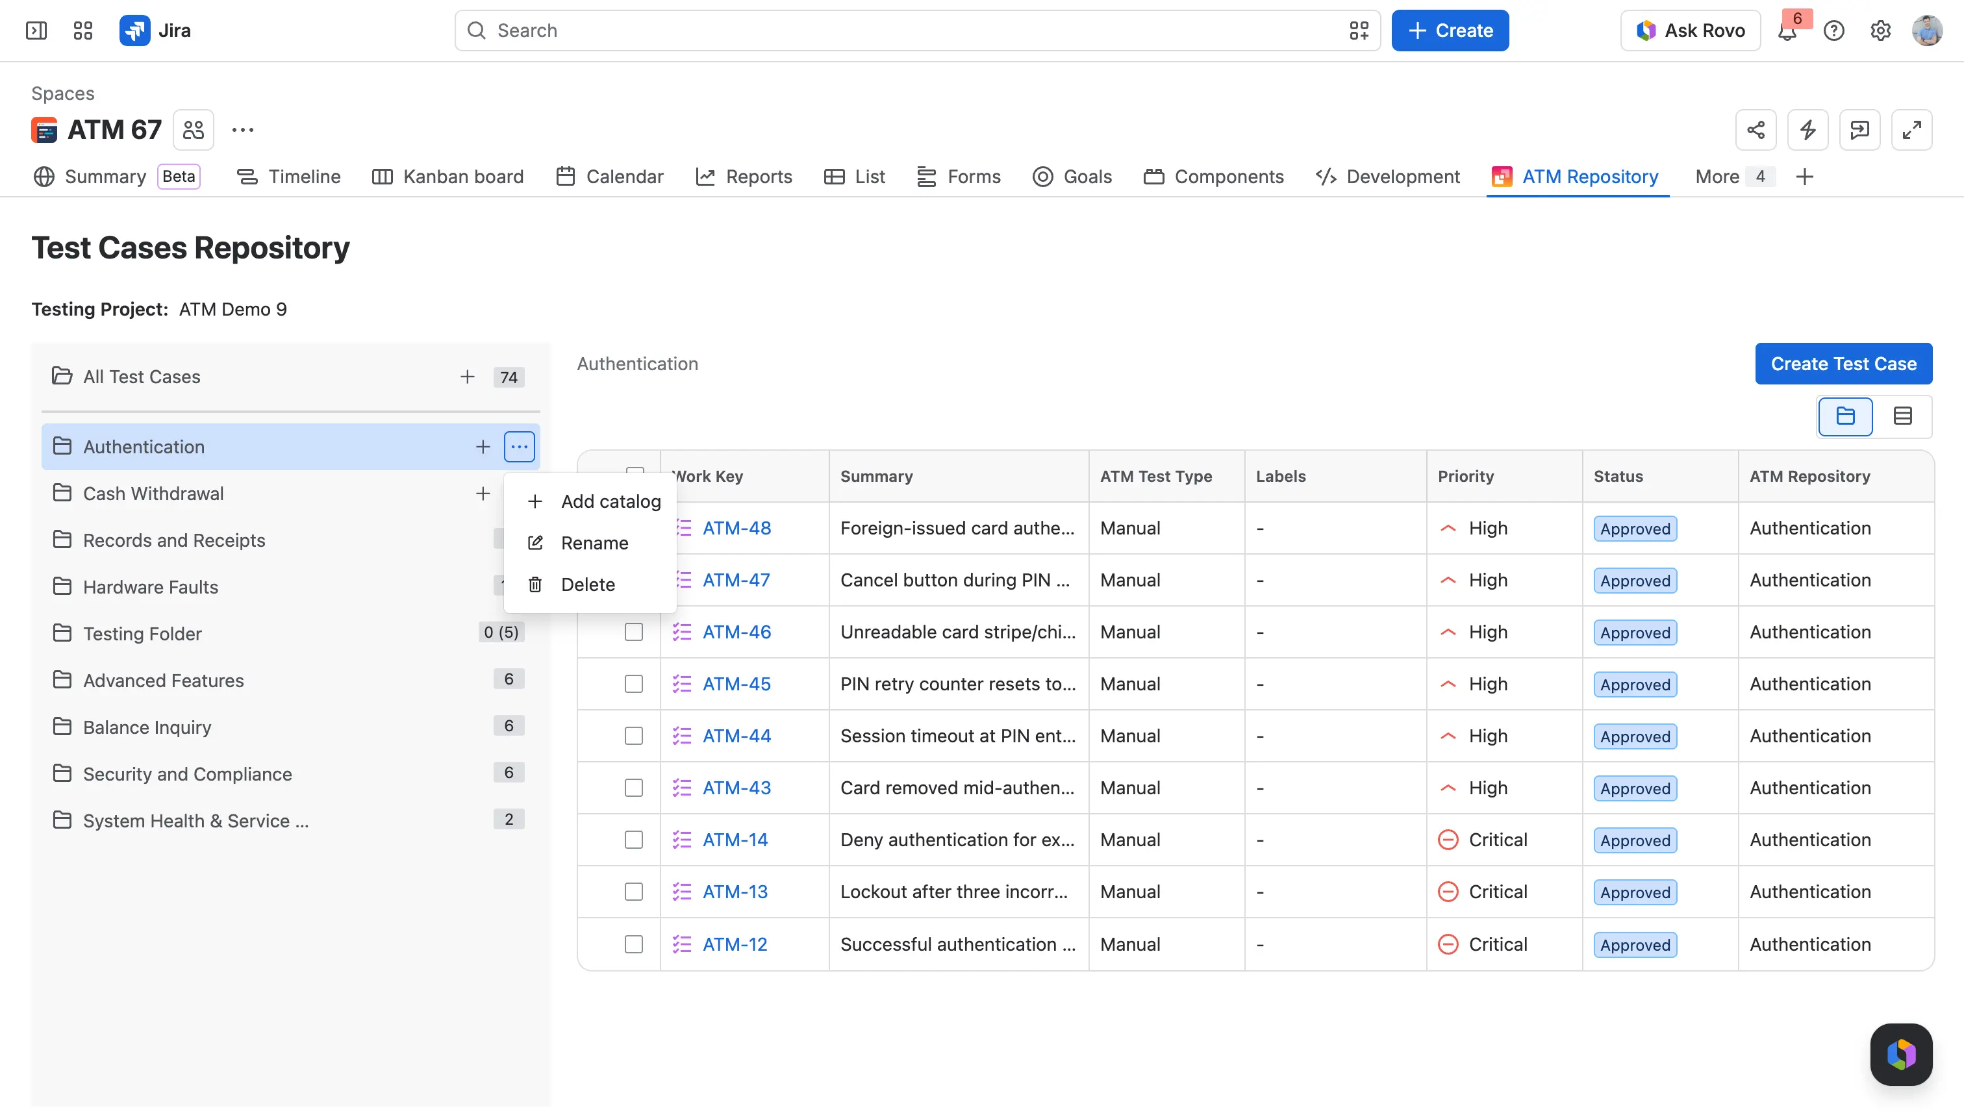Viewport: 1964px width, 1117px height.
Task: Choose Add catalog from menu
Action: (591, 501)
